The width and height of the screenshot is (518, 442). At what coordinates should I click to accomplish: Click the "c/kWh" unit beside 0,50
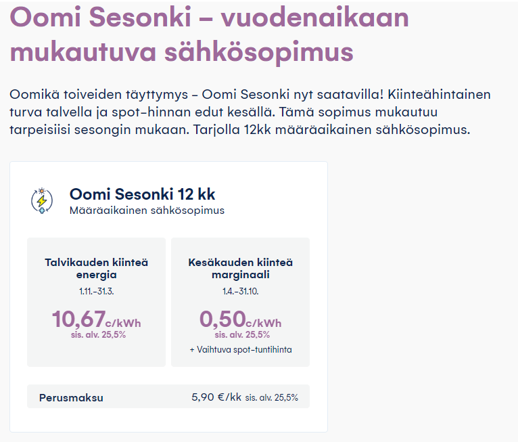point(263,323)
